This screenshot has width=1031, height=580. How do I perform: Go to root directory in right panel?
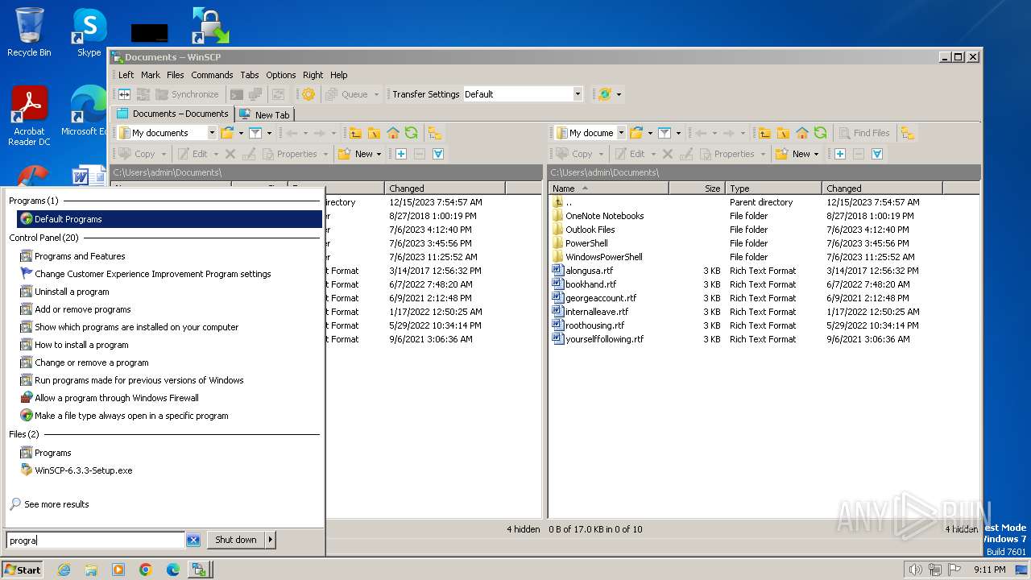tap(783, 133)
